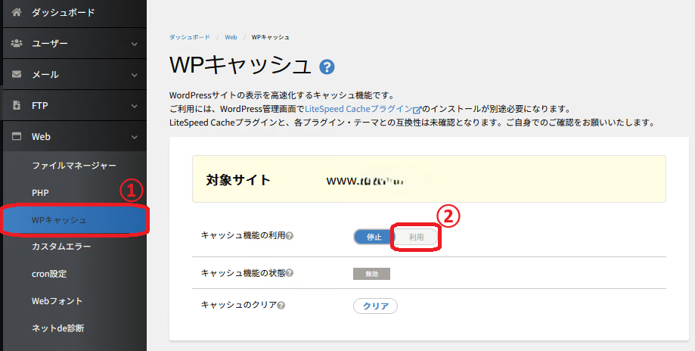The image size is (695, 351).
Task: Go to ダッシュボード breadcrumb link
Action: 189,37
